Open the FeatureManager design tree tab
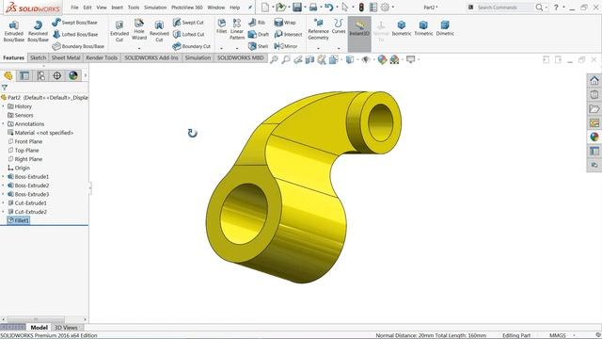Viewport: 602px width, 339px height. (8, 75)
